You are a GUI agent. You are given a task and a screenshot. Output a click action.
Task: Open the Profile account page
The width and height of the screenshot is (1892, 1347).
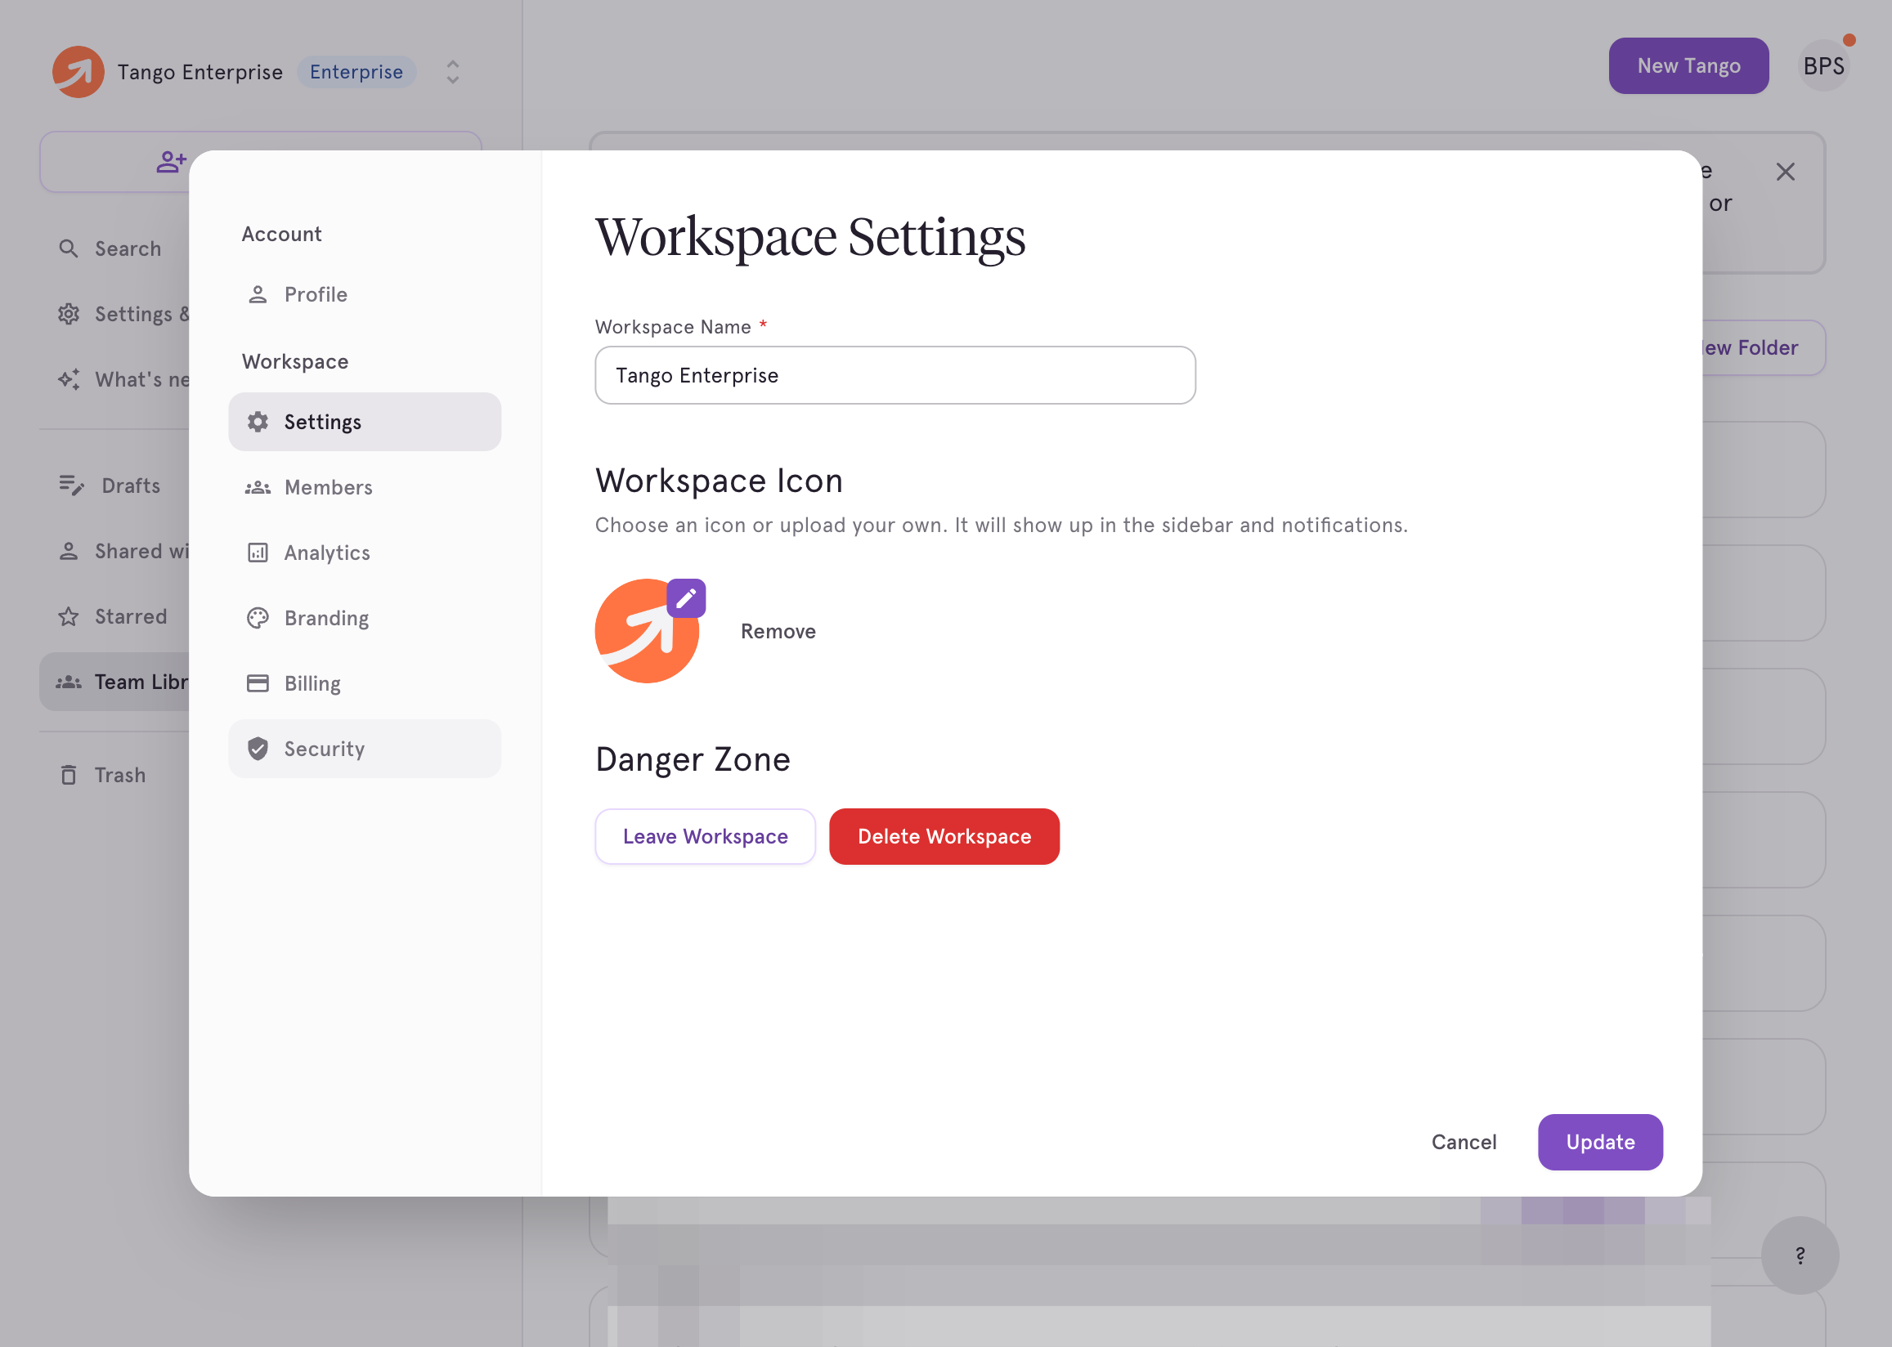point(364,294)
